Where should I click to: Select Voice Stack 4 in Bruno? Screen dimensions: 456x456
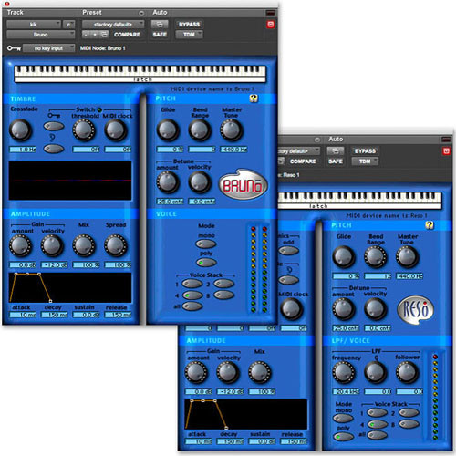tap(192, 295)
